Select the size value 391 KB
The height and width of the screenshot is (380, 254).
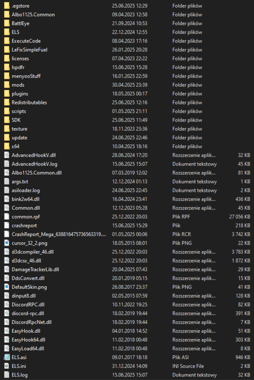(243, 313)
